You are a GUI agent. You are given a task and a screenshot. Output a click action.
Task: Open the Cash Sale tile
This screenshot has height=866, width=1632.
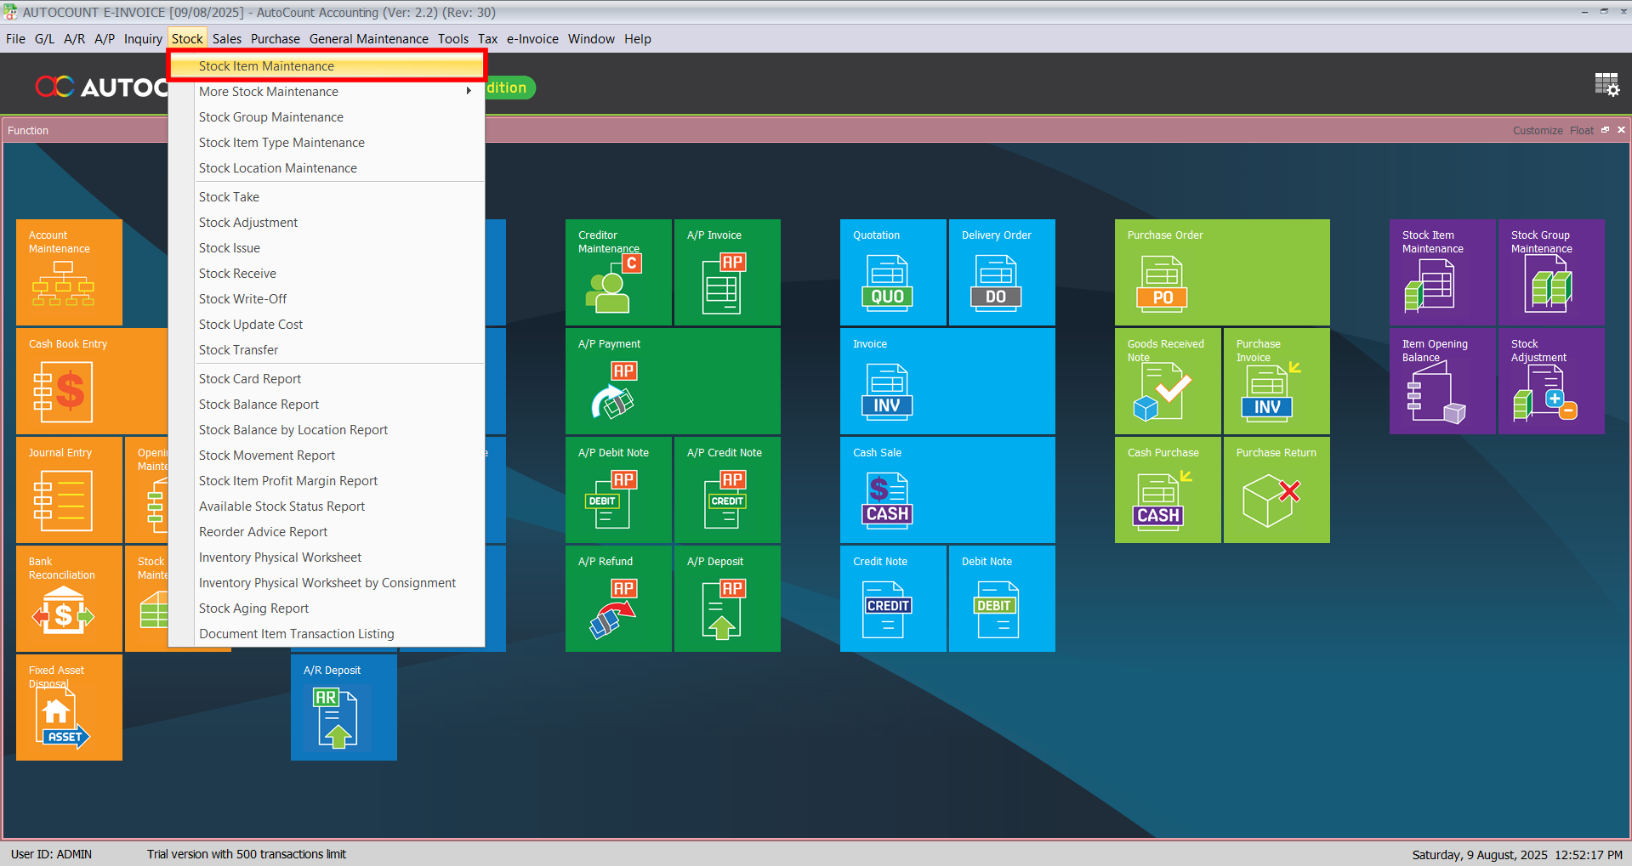[x=947, y=490]
